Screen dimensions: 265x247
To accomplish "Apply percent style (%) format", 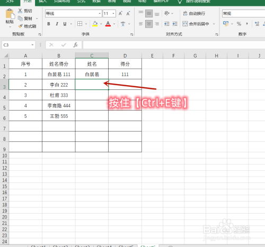I will pos(239,24).
